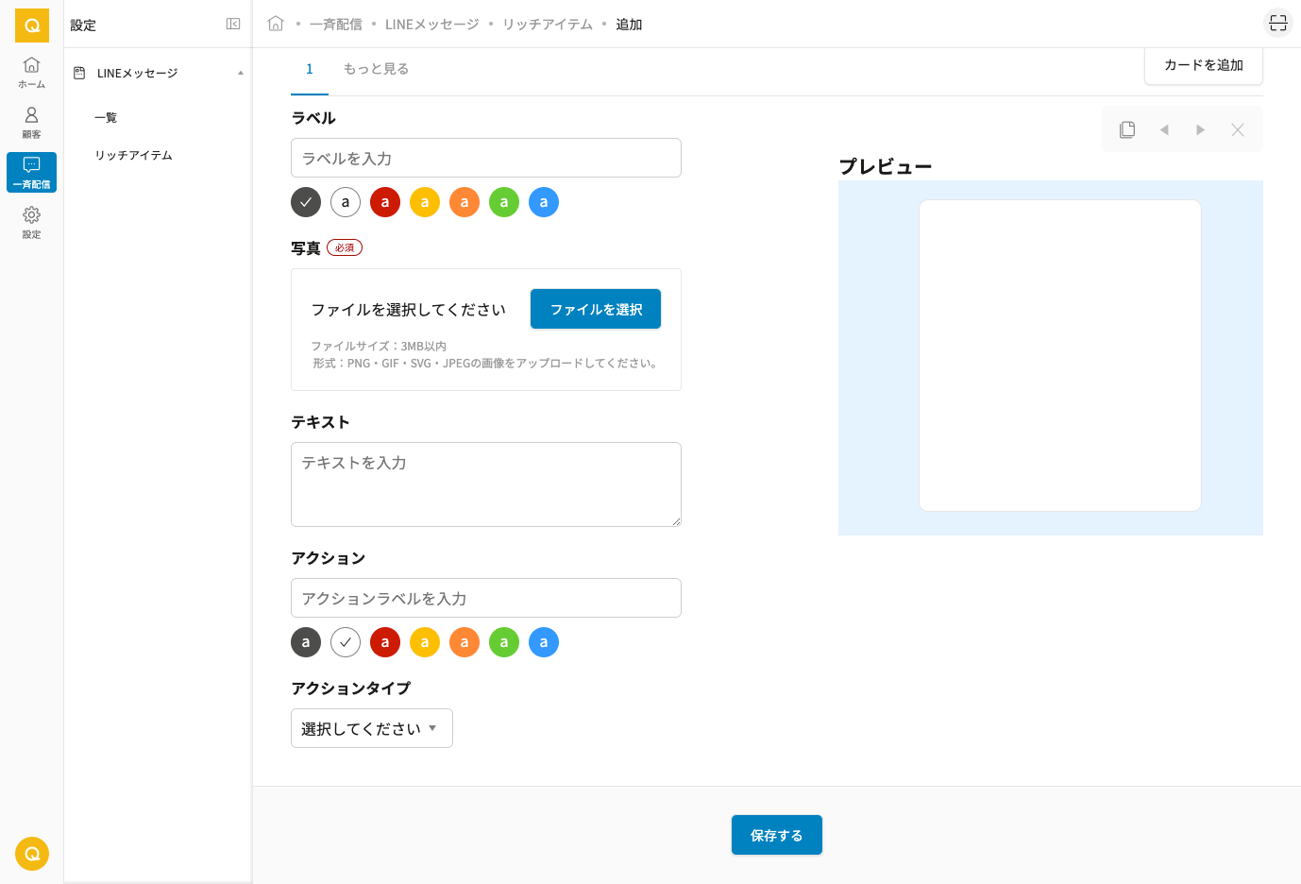1301x884 pixels.
Task: Select the red label color option
Action: click(x=385, y=202)
